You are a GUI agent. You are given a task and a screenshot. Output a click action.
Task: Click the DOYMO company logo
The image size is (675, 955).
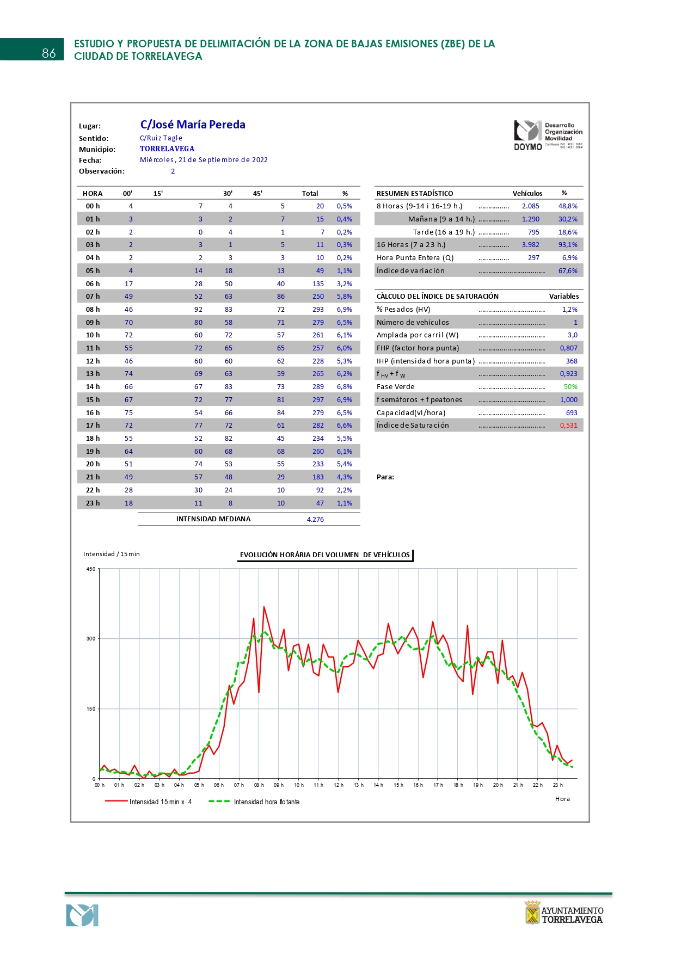pyautogui.click(x=527, y=135)
